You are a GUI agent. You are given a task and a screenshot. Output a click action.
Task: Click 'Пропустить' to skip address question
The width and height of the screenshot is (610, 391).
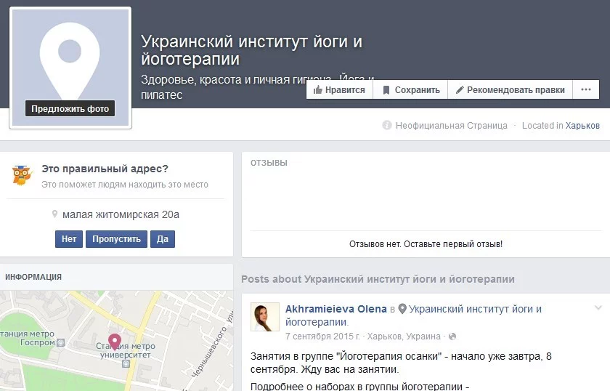tap(116, 238)
